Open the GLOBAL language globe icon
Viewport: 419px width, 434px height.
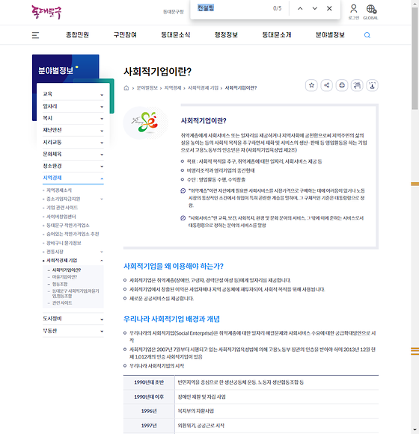point(370,12)
